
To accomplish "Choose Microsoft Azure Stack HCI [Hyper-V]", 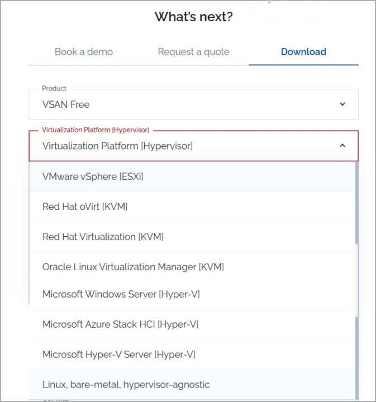I will click(192, 324).
